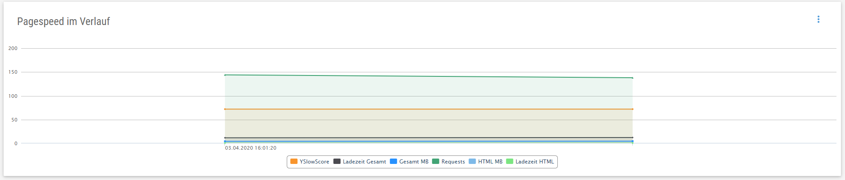The image size is (845, 180).
Task: Click the blue Gesamt MB color swatch
Action: point(394,162)
